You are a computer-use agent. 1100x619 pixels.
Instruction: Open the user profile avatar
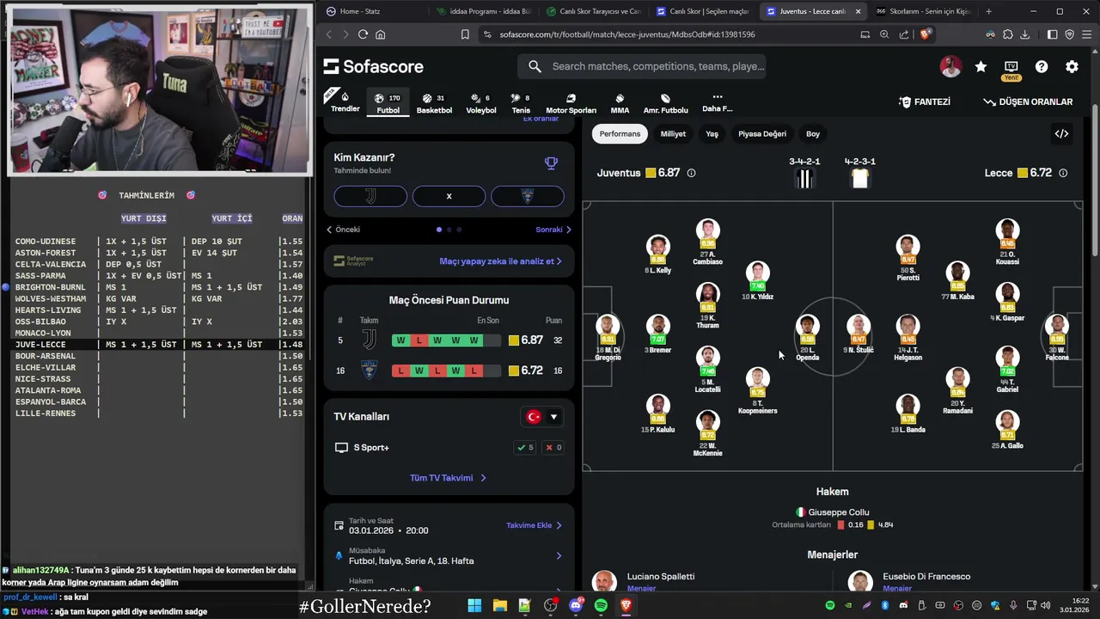point(950,66)
